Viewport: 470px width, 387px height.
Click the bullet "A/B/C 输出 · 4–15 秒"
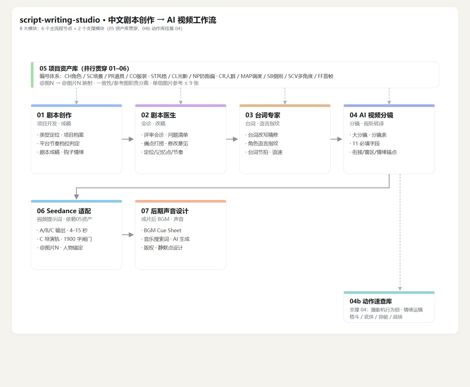[62, 230]
